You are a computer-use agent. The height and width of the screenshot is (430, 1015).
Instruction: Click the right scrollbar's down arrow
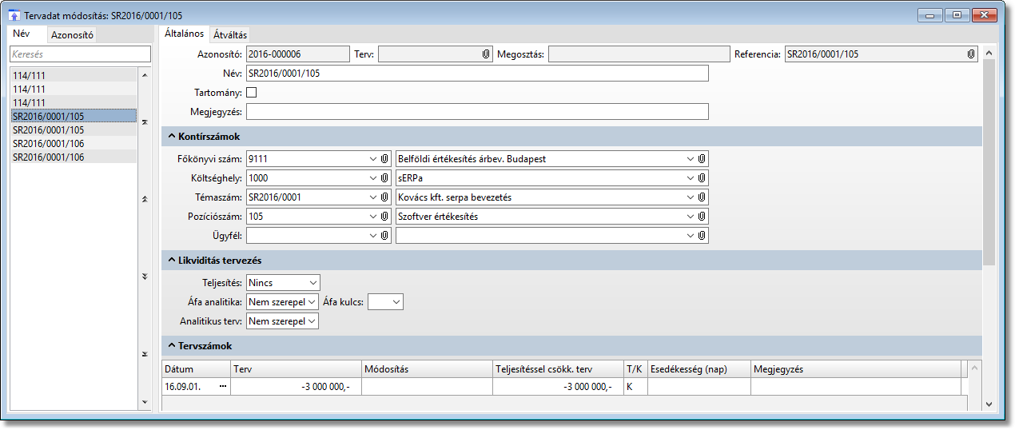pos(989,404)
